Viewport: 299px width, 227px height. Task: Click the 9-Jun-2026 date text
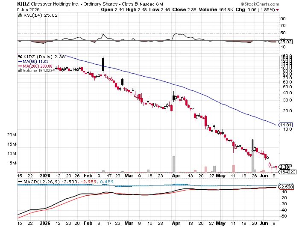pyautogui.click(x=28, y=9)
